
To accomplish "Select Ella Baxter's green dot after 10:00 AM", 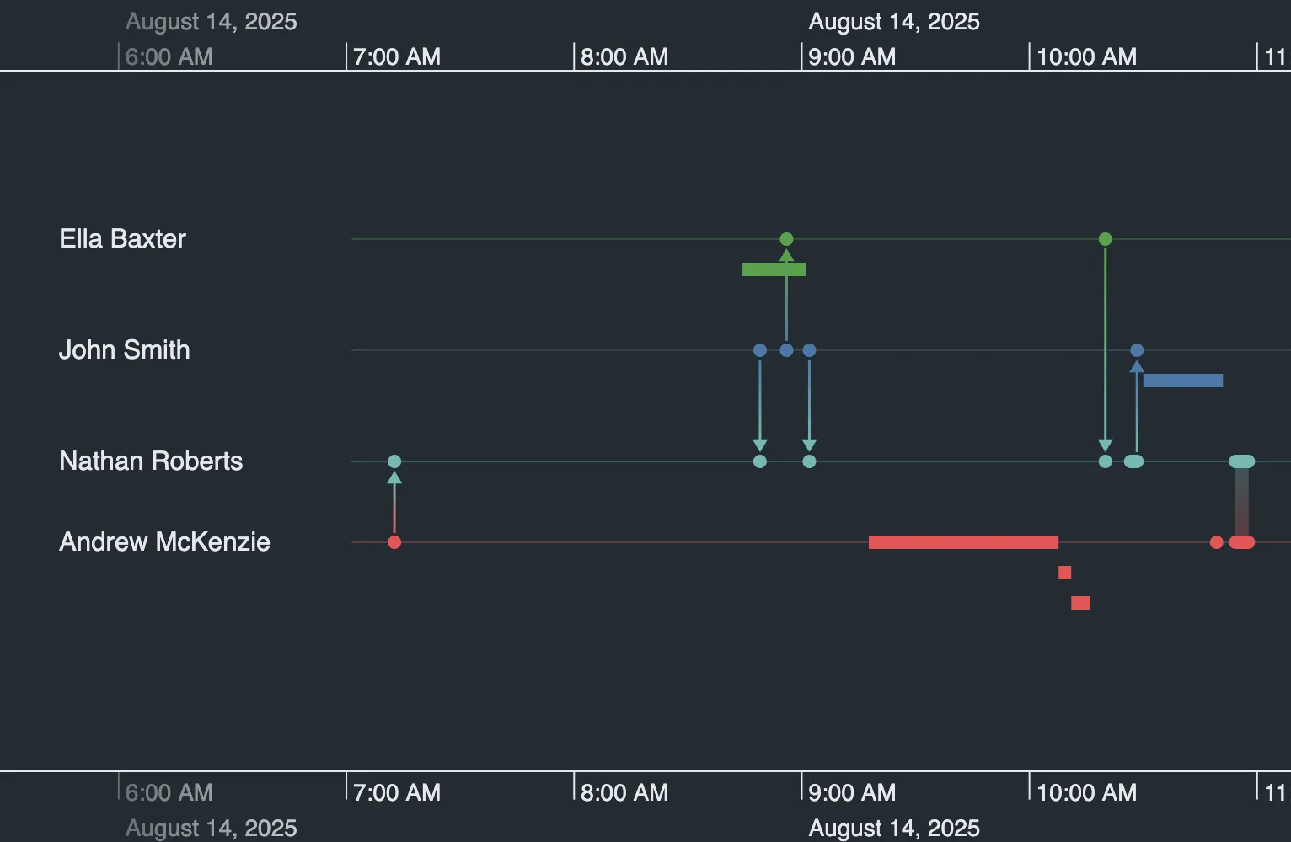I will coord(1106,239).
